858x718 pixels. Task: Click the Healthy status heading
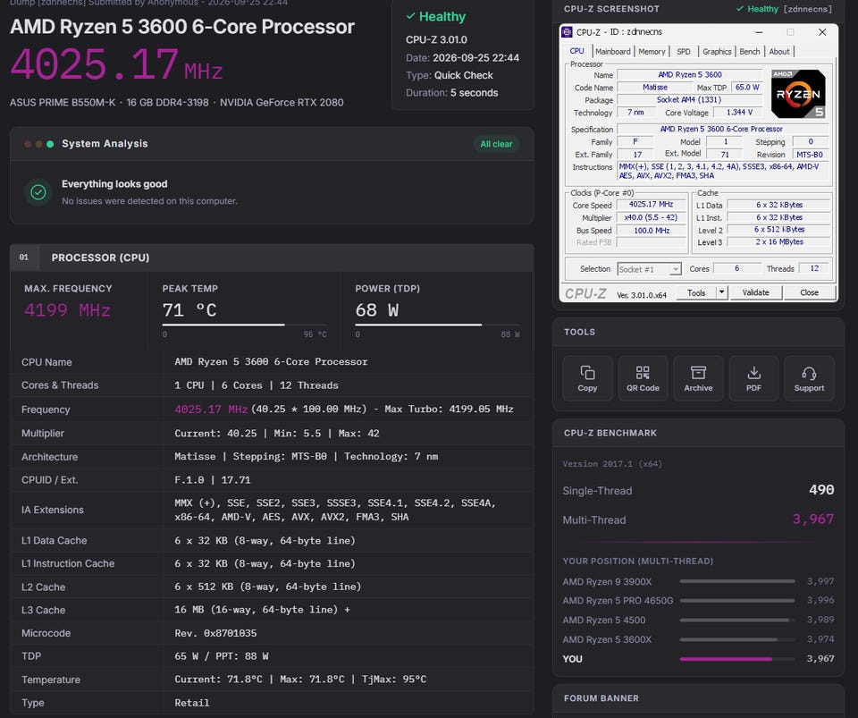[436, 17]
